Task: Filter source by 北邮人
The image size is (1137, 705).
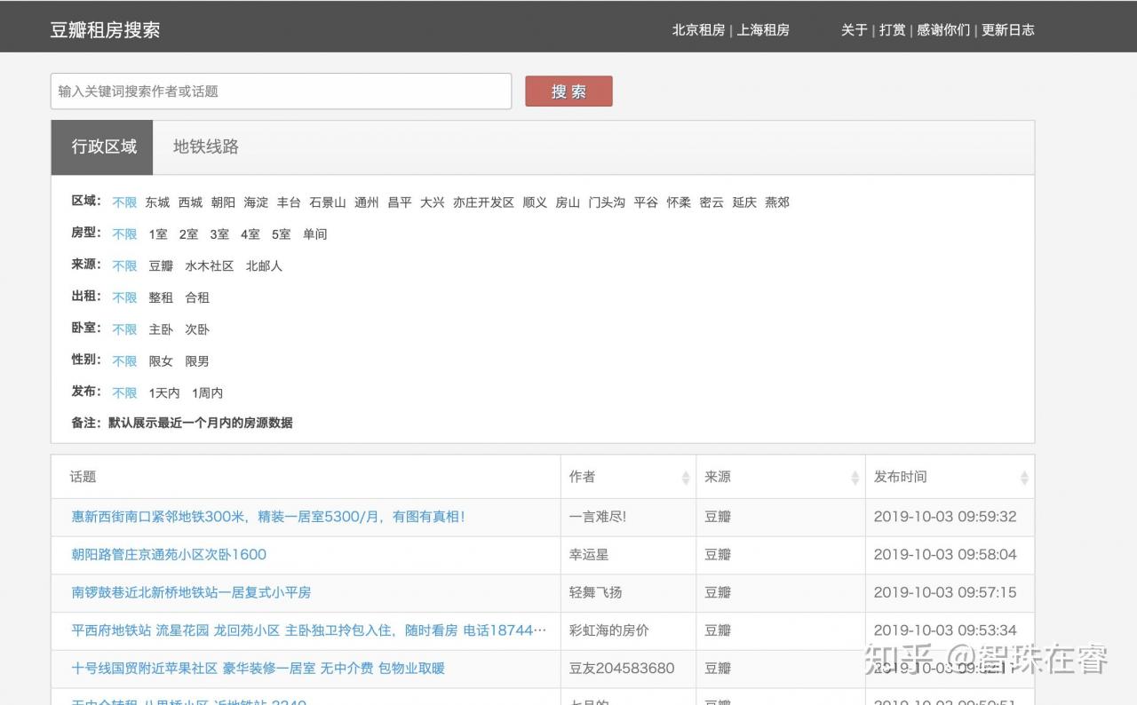Action: [264, 266]
